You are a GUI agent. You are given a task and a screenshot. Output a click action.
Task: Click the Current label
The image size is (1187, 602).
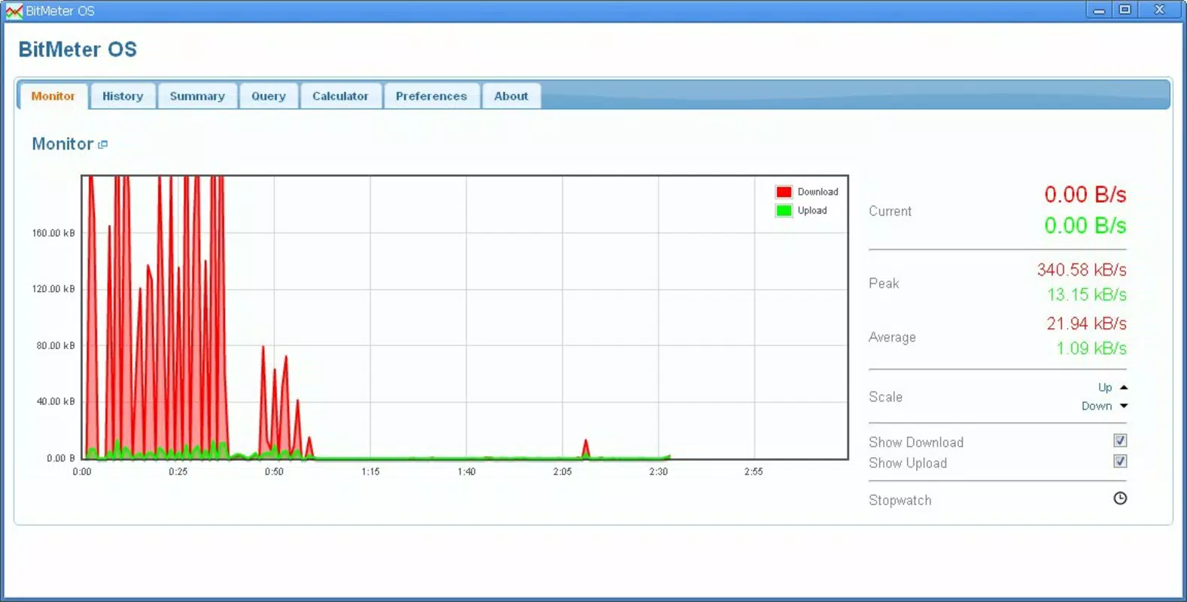click(x=890, y=211)
